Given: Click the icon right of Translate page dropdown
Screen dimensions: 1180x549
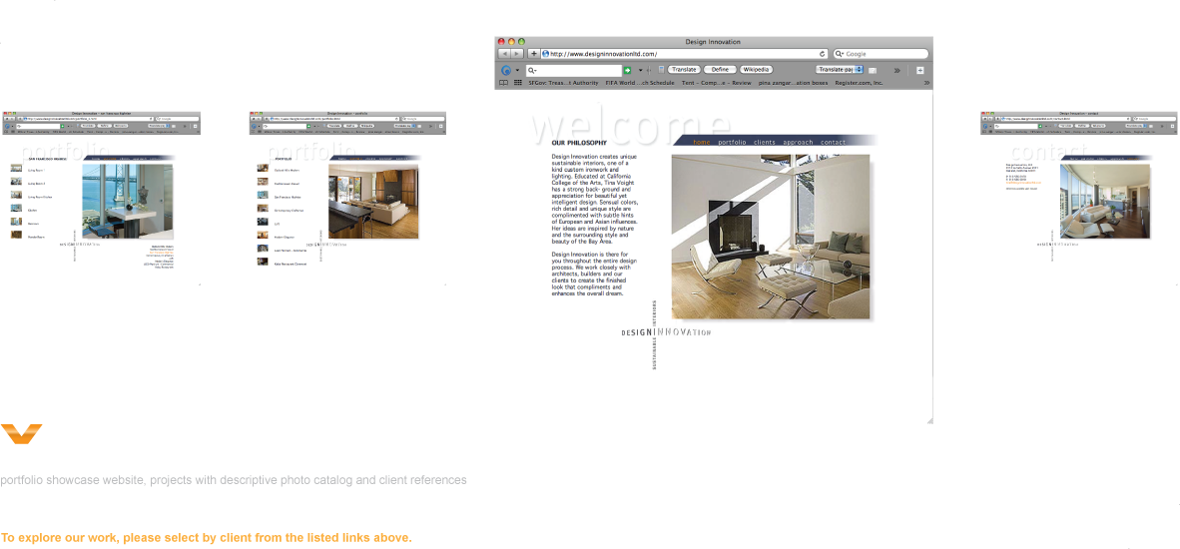Looking at the screenshot, I should point(873,70).
